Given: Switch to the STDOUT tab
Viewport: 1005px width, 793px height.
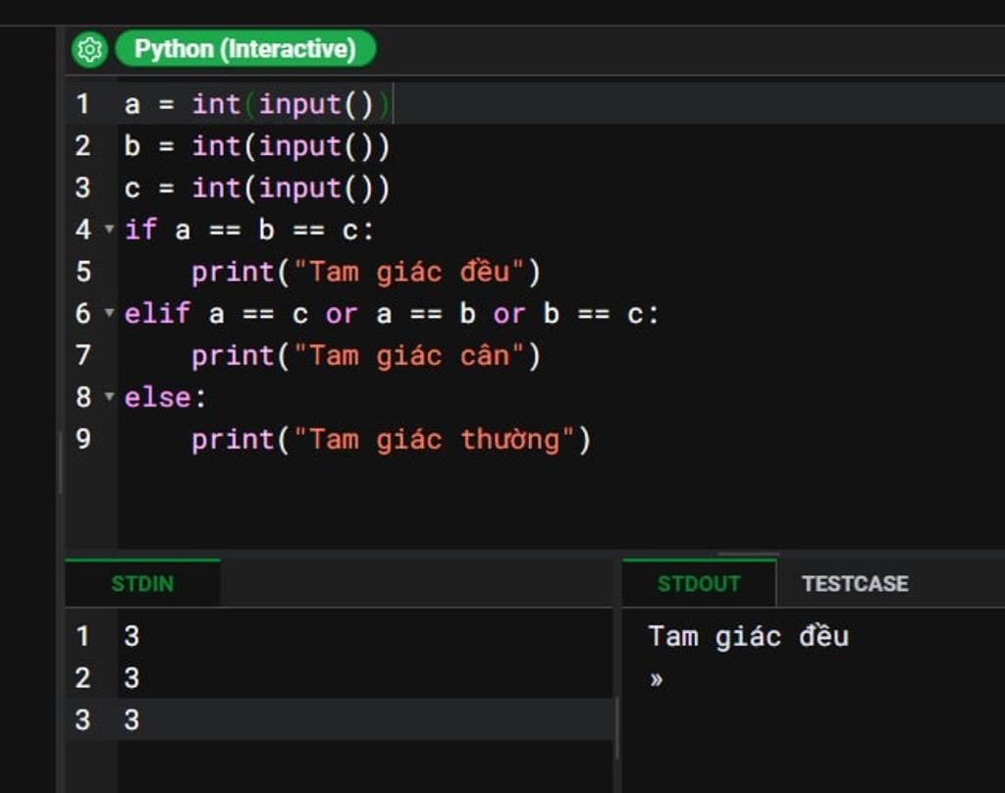Looking at the screenshot, I should click(x=699, y=583).
